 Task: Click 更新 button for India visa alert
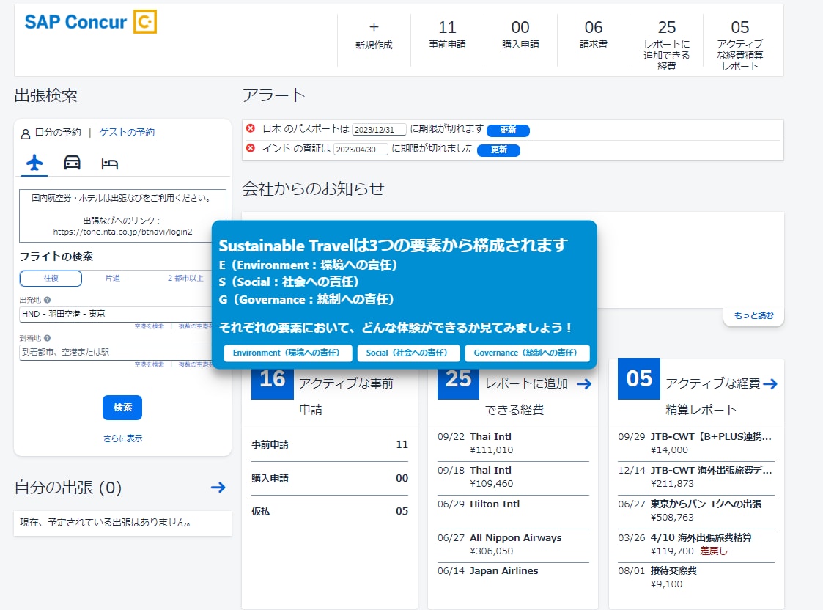click(498, 150)
